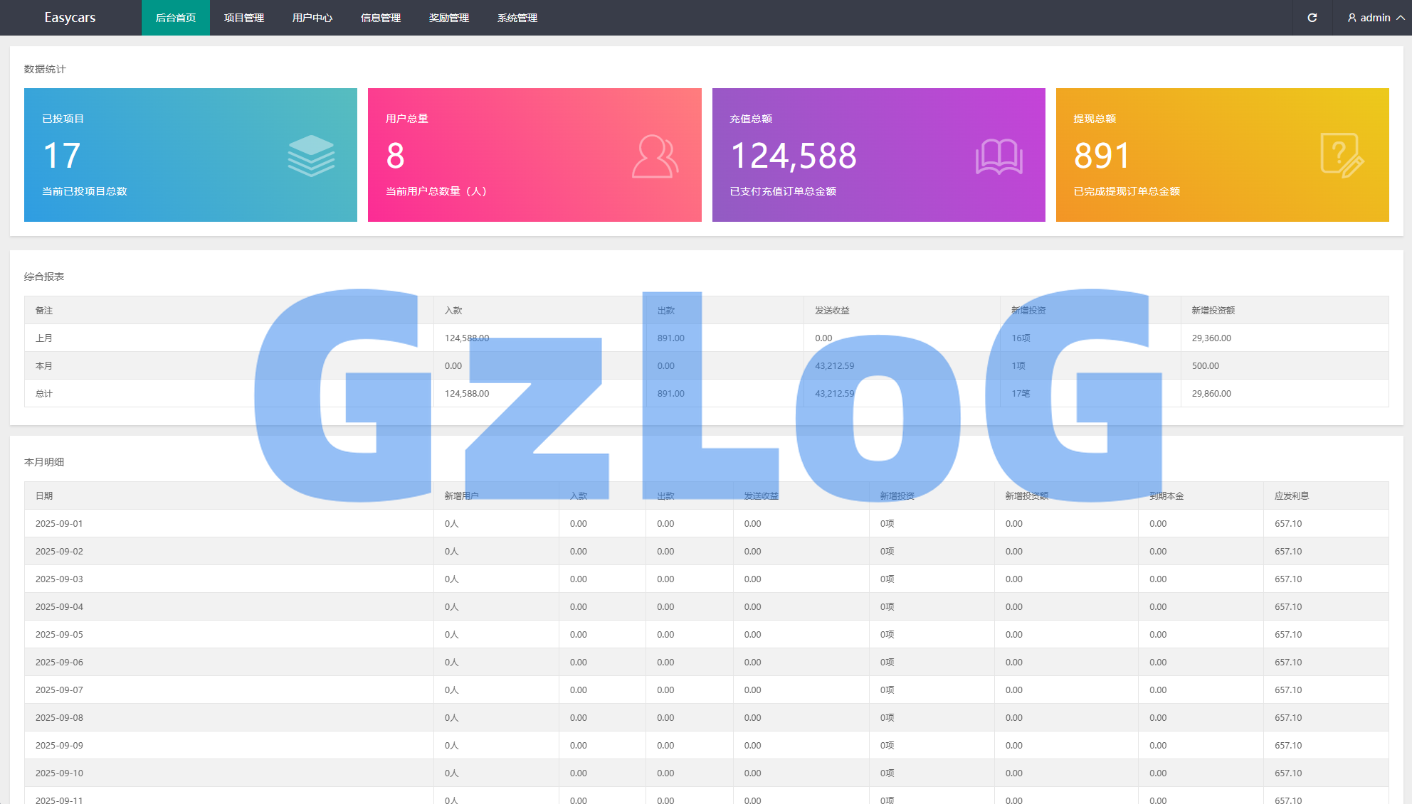The width and height of the screenshot is (1412, 804).
Task: Select the 2025-09-05 row in 本月明细
Action: tap(60, 635)
